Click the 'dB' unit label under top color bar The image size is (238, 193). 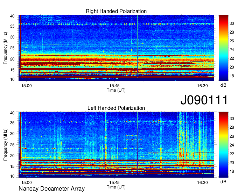click(223, 85)
